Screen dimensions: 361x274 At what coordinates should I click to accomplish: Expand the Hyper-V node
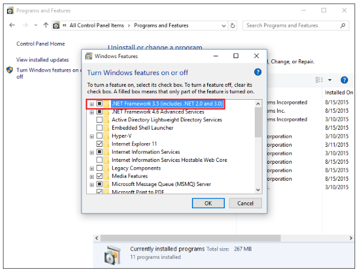point(92,137)
